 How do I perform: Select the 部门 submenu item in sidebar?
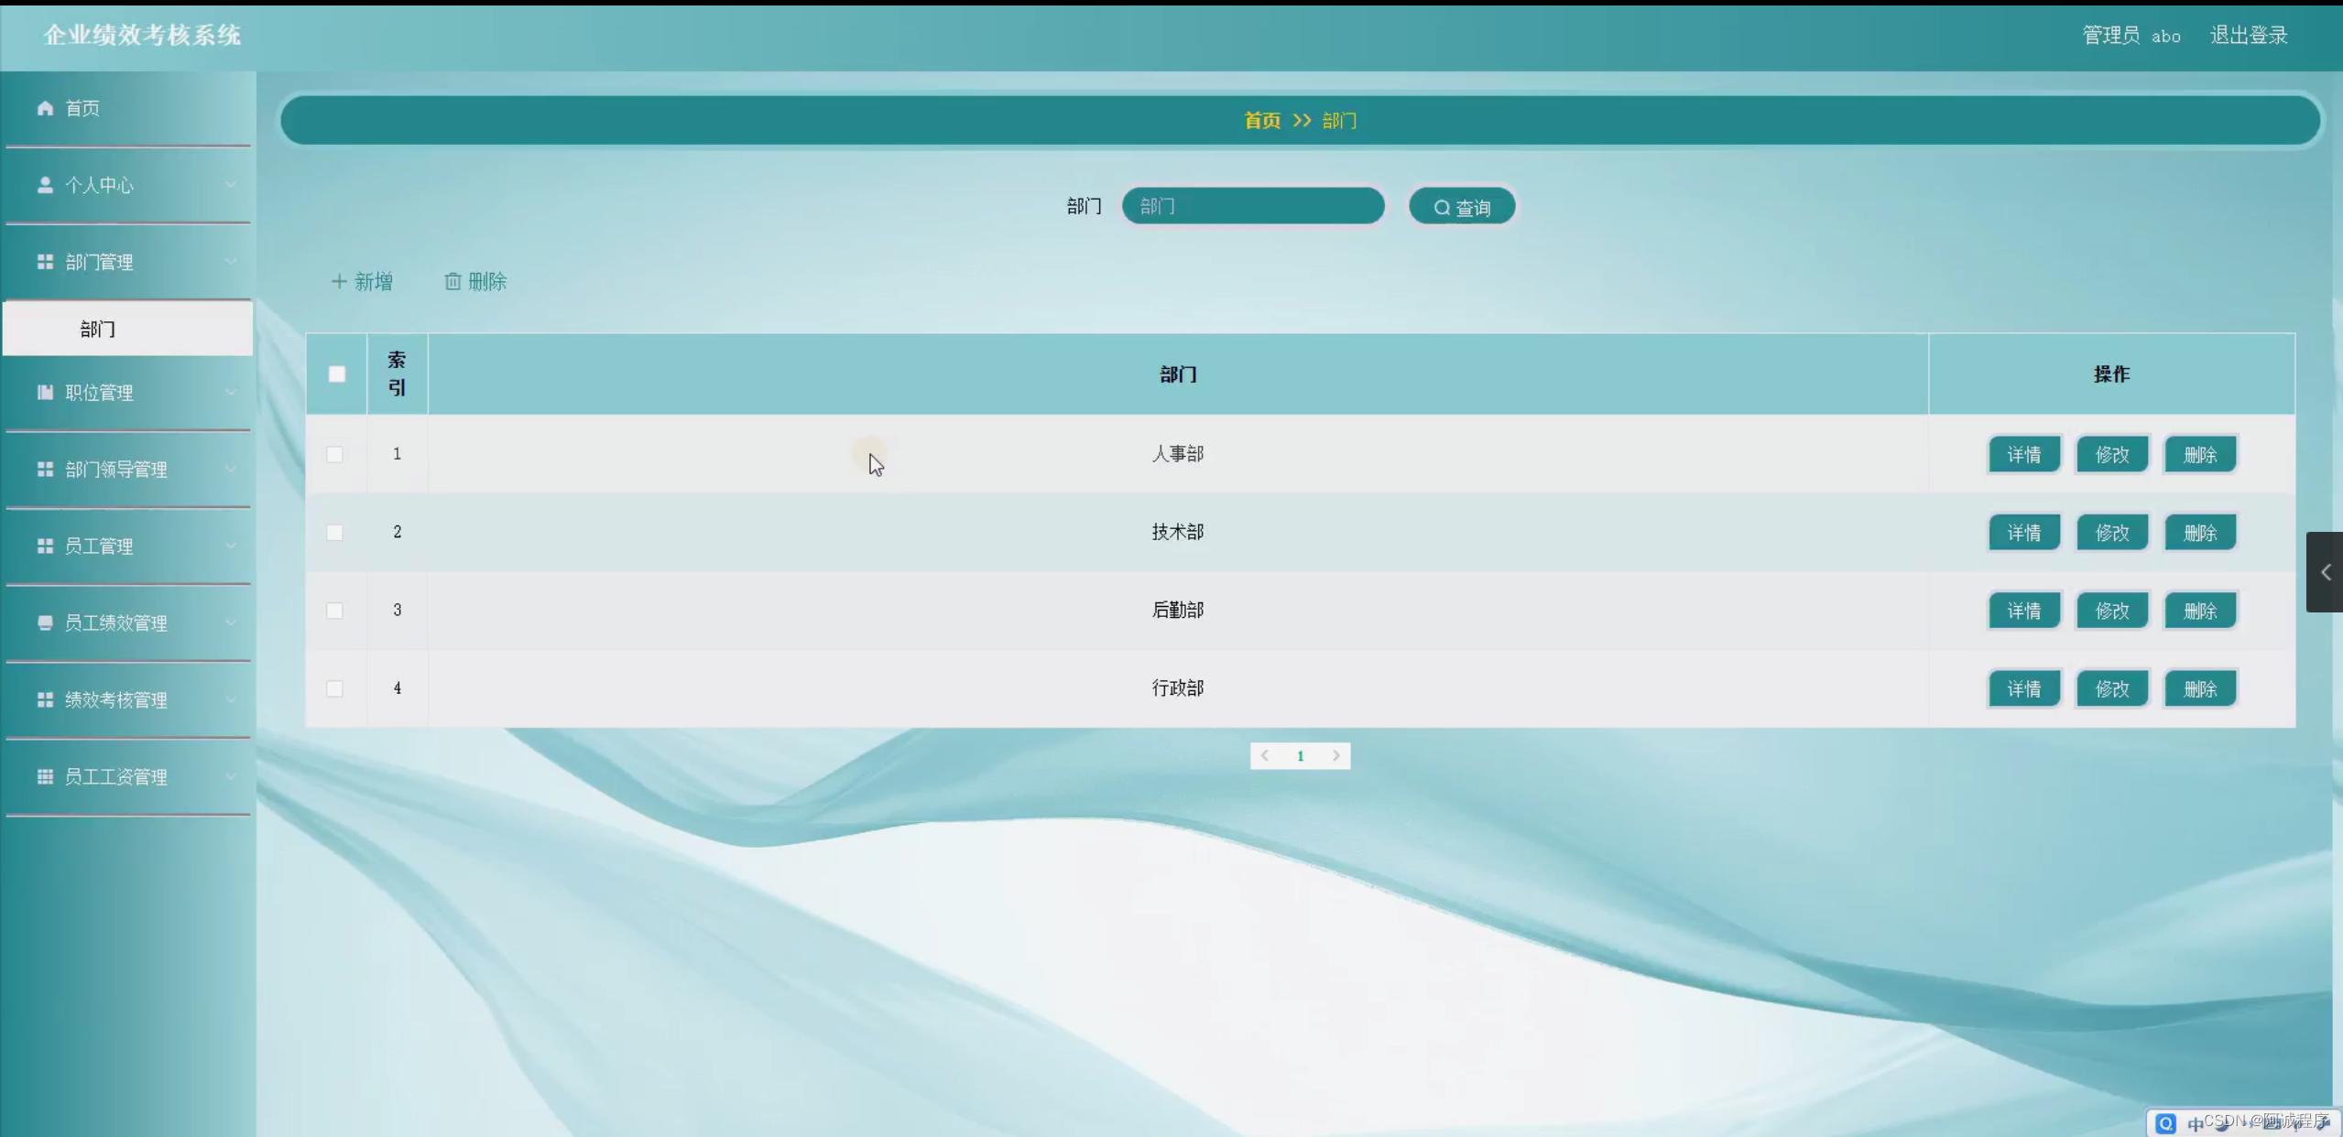[98, 329]
